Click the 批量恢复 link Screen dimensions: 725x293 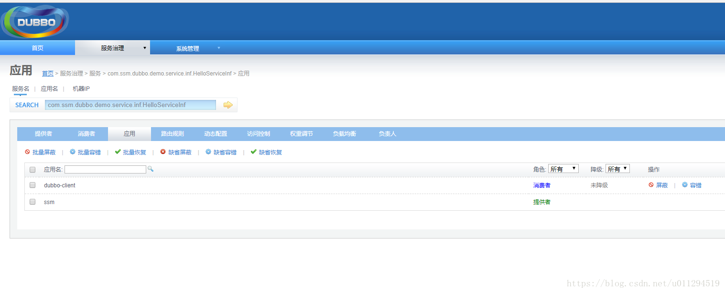(135, 152)
